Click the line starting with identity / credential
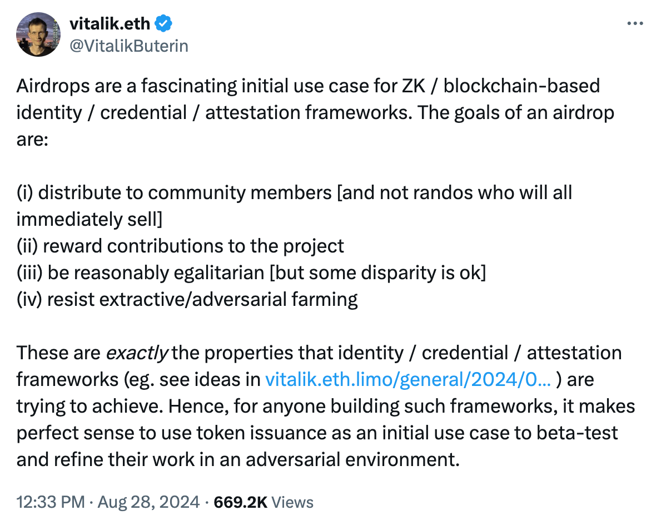Screen dimensions: 656x525 pos(315,113)
